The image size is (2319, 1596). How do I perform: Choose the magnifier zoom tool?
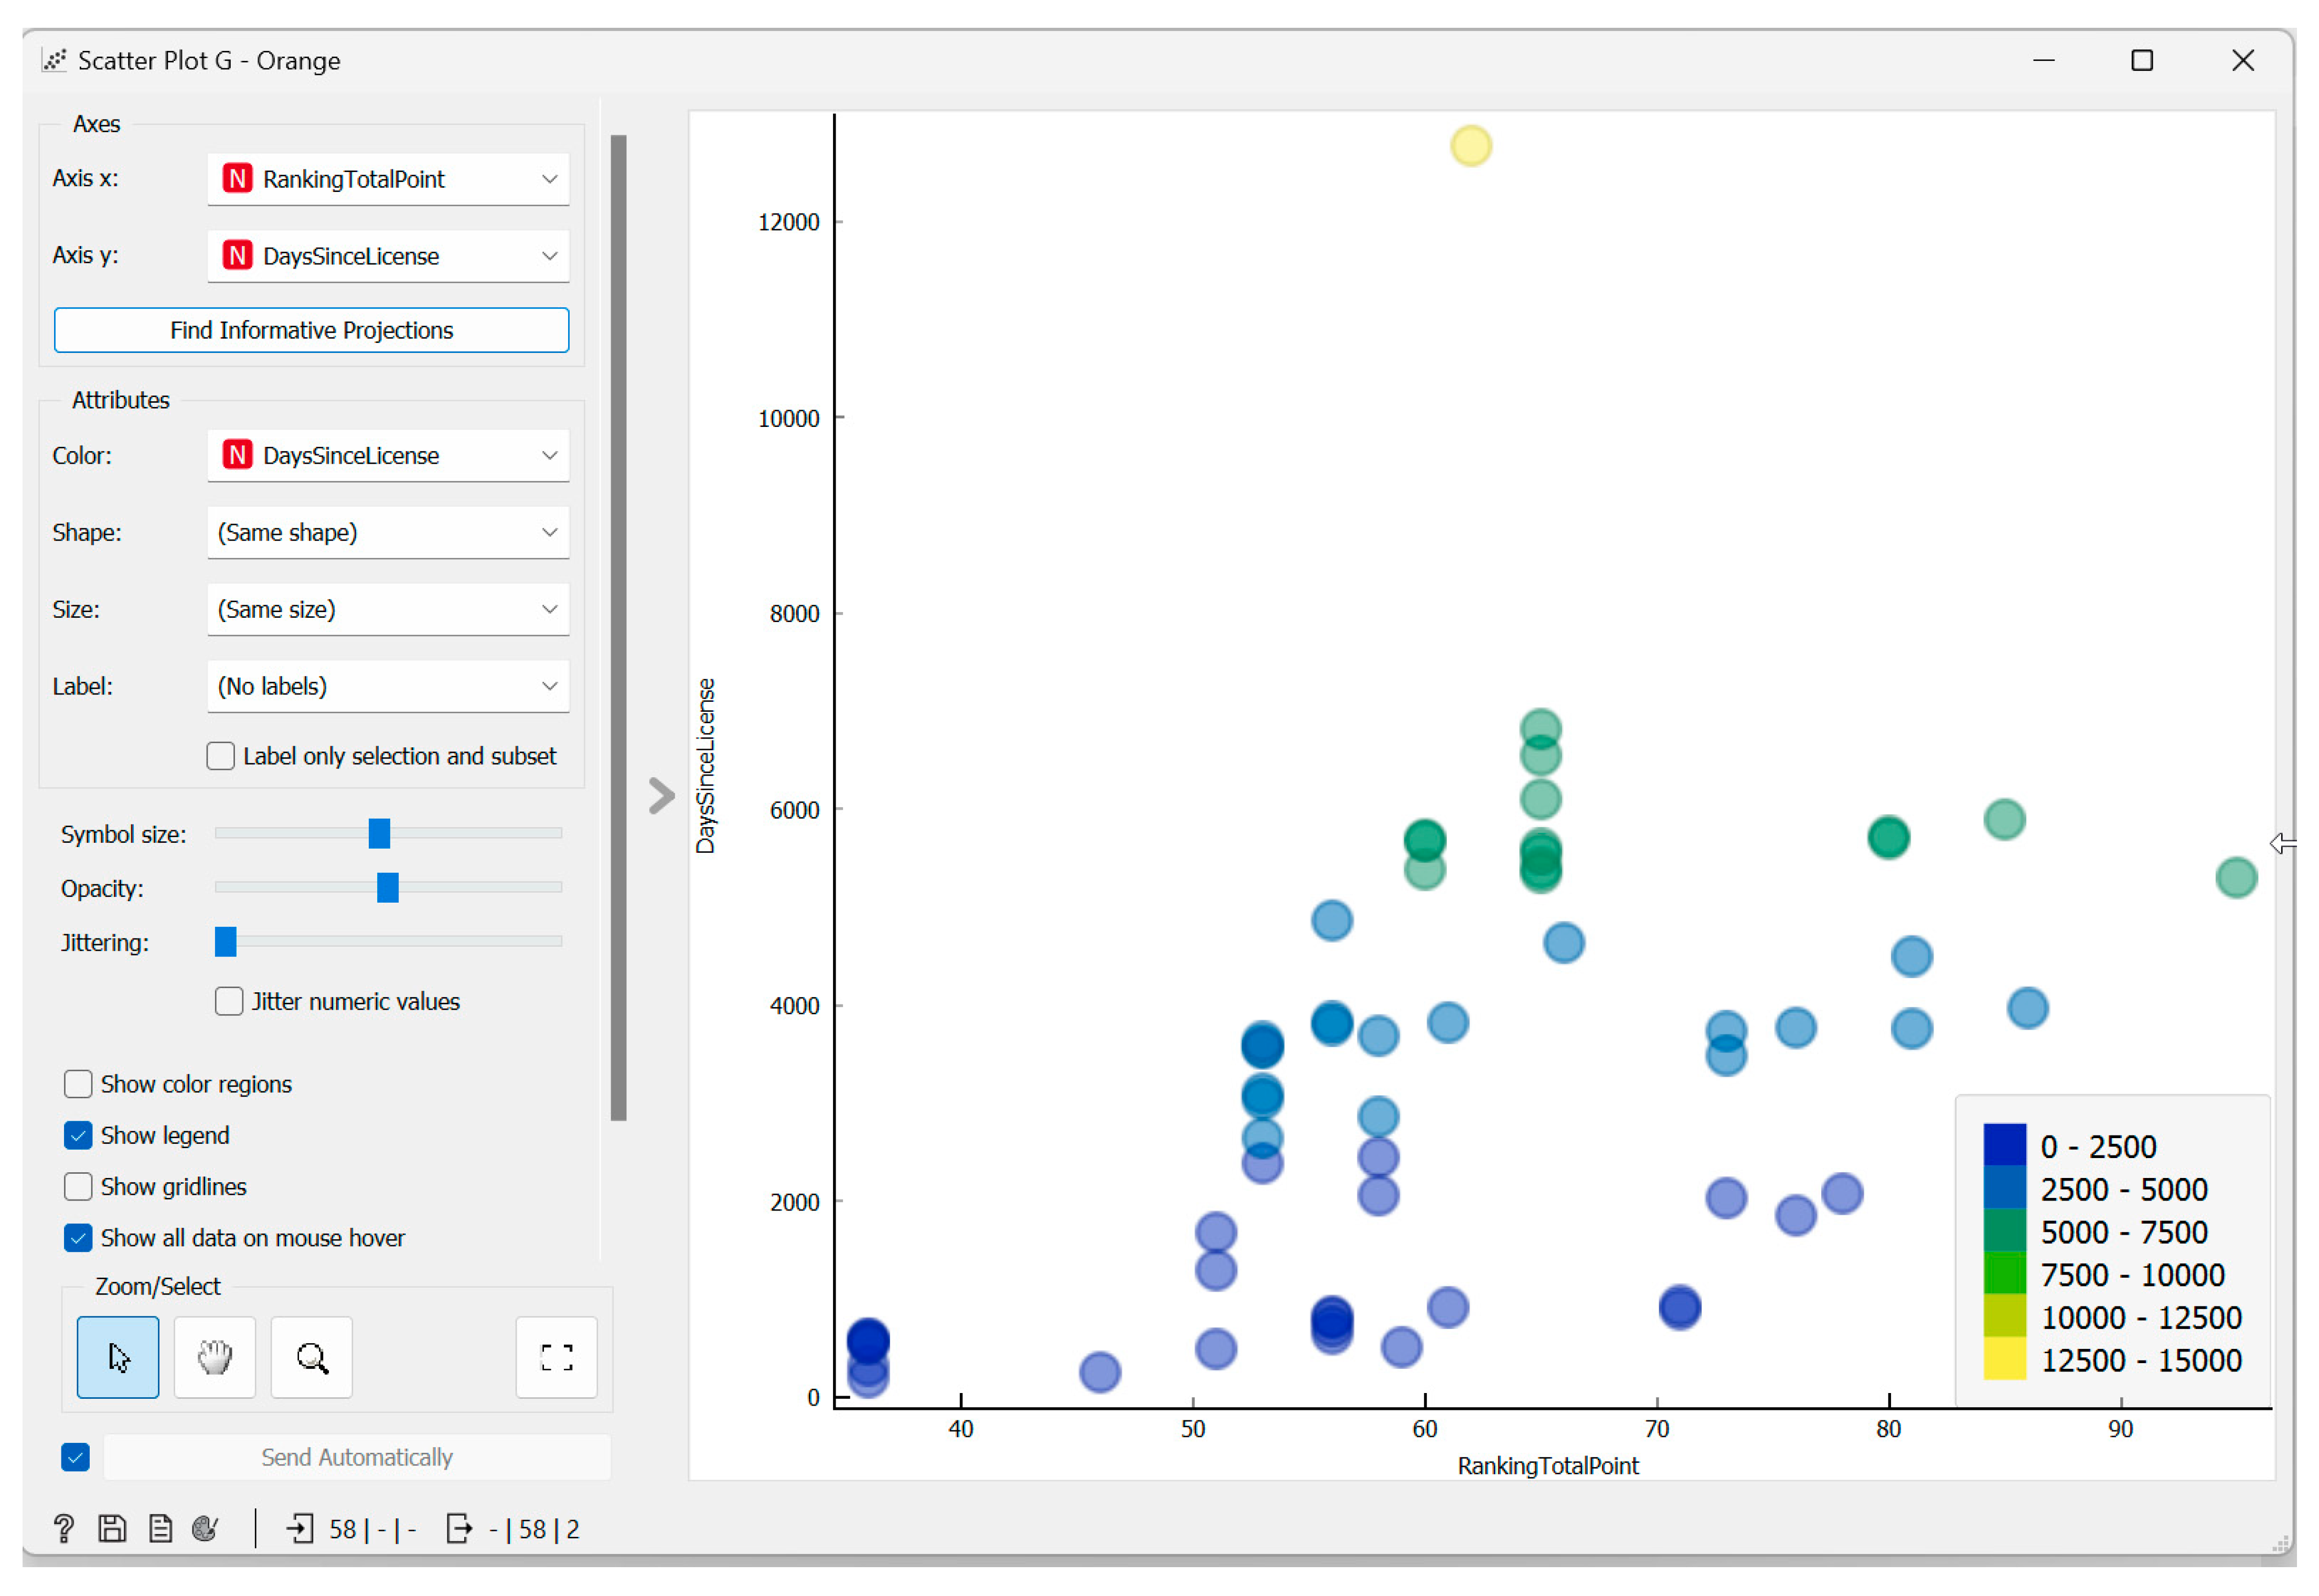(311, 1356)
